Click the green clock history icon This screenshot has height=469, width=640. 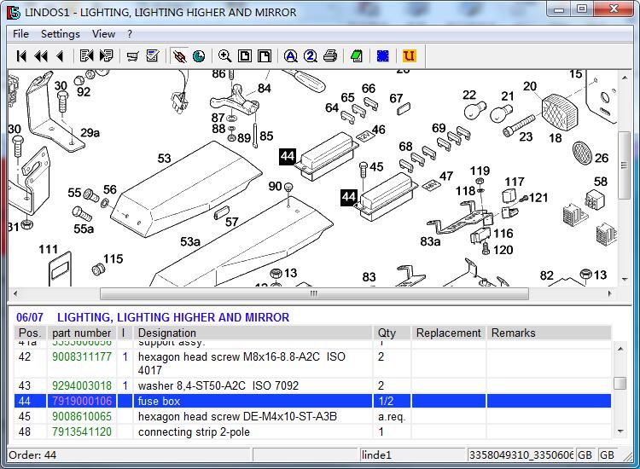tap(199, 56)
